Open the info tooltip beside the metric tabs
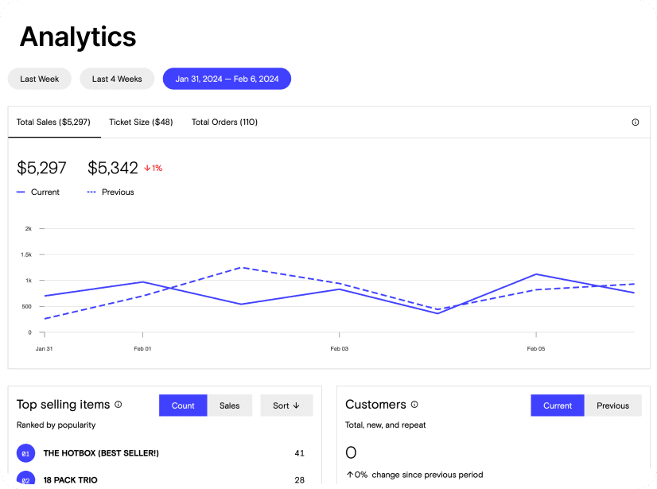Screen dimensions: 657x489 [635, 122]
